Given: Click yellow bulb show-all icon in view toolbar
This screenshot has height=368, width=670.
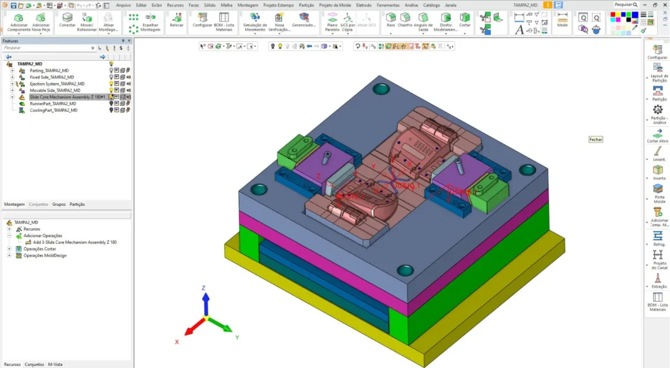Looking at the screenshot, I should click(280, 46).
